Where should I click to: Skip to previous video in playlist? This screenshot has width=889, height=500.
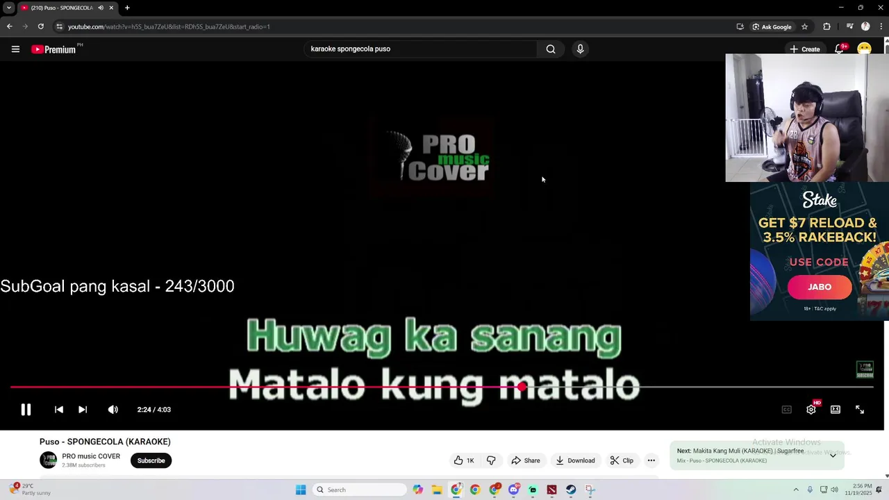59,410
